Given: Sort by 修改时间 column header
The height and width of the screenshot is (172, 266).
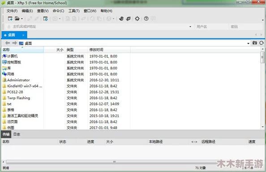Looking at the screenshot, I should (x=109, y=50).
